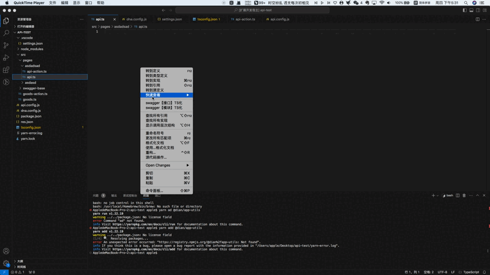
Task: Choose 转到类型定义 menu entry
Action: (x=167, y=75)
